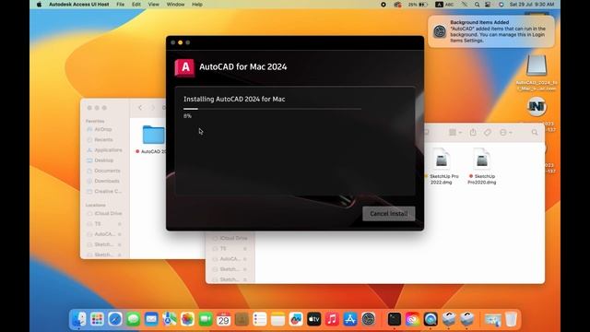Open Photos from the Dock
This screenshot has height=332, width=590.
(187, 319)
